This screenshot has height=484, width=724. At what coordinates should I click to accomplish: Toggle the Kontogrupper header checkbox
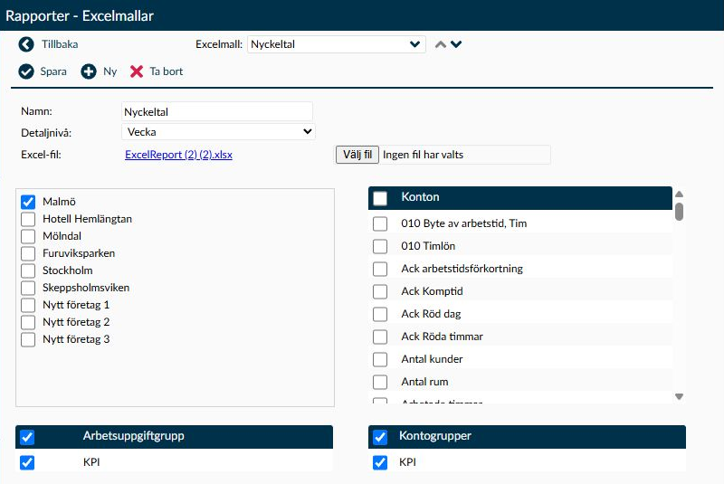[x=380, y=437]
